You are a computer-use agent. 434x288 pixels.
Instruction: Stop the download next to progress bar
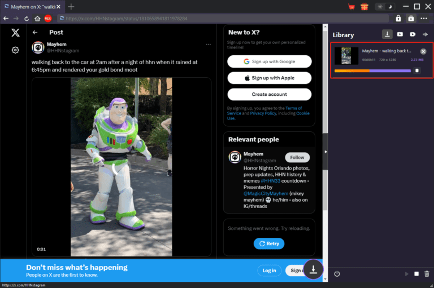point(417,70)
